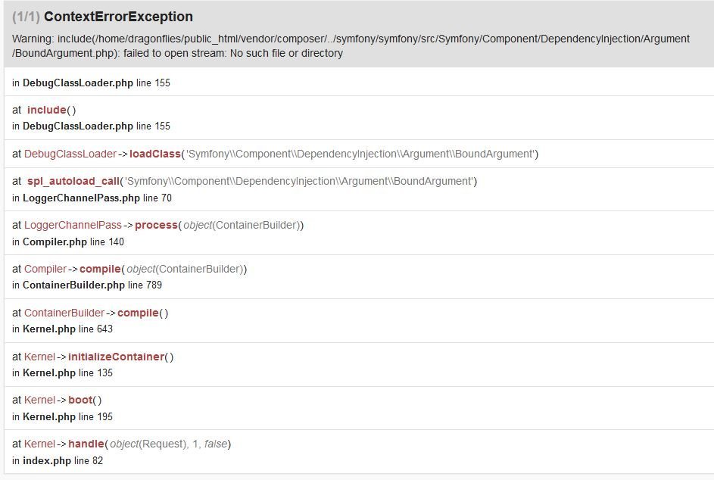714x480 pixels.
Task: Click the LoggerChannelPass class name before process
Action: point(73,225)
